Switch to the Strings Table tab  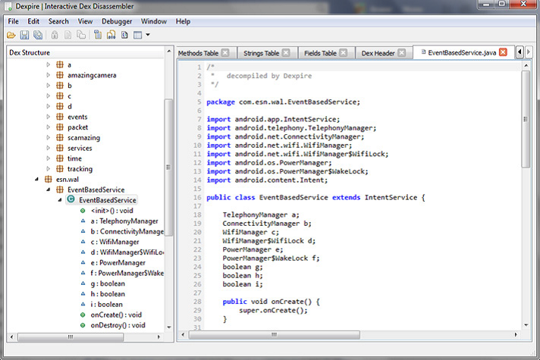click(x=261, y=53)
